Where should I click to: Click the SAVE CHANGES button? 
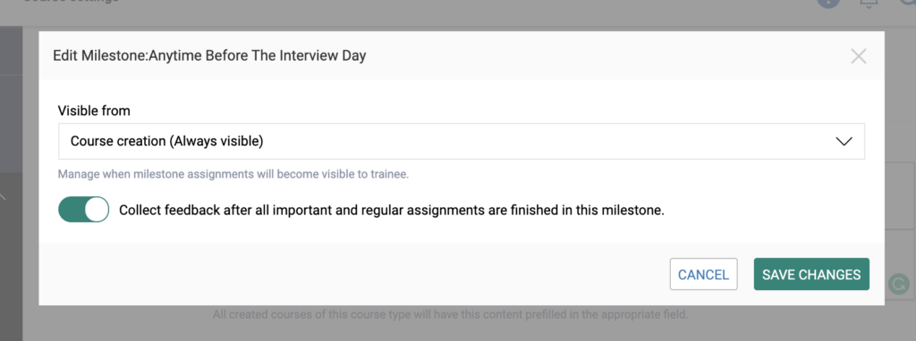tap(811, 274)
